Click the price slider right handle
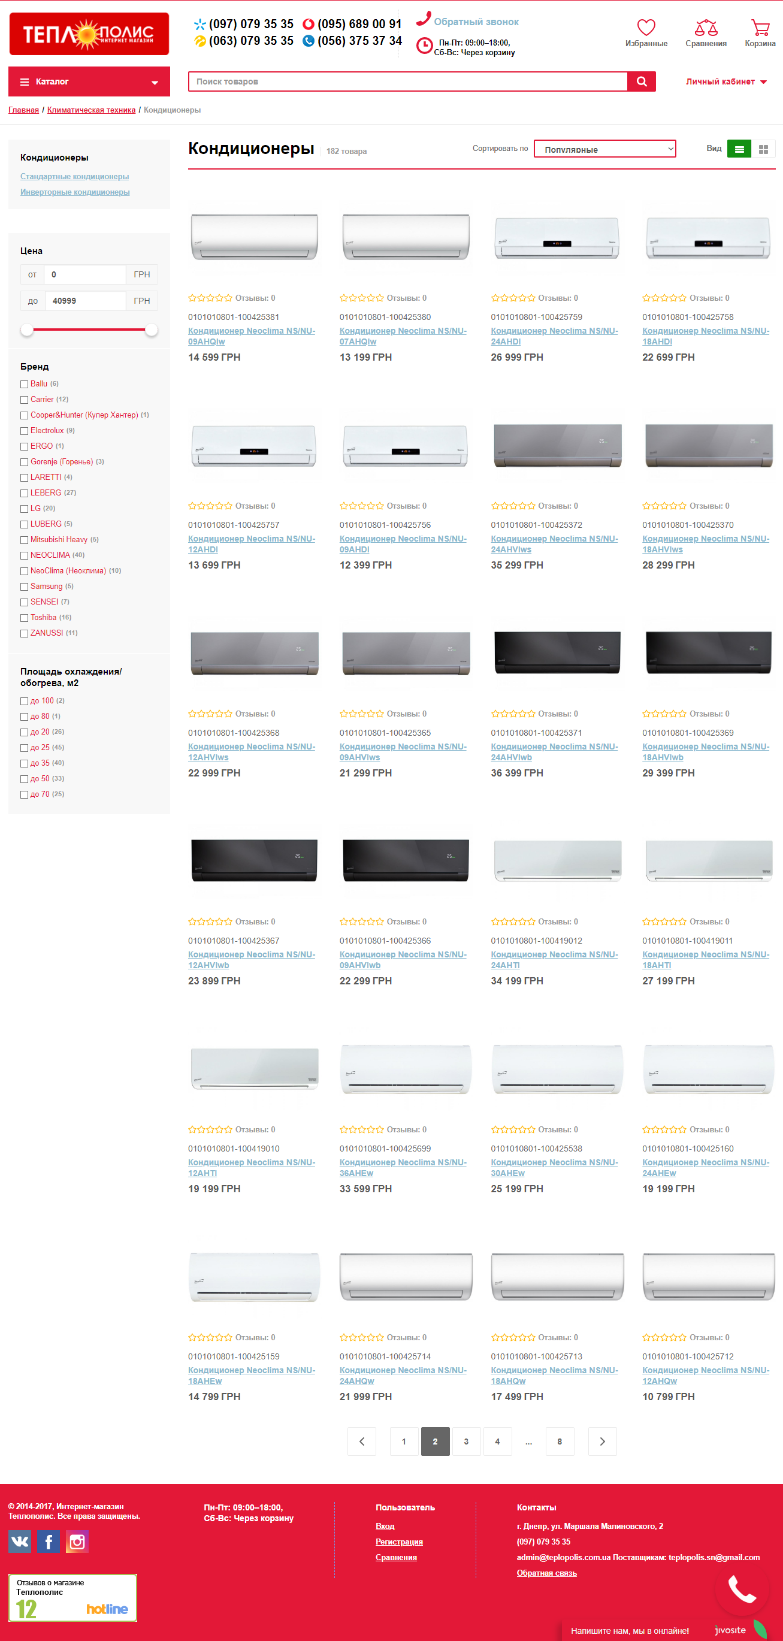 [x=151, y=330]
